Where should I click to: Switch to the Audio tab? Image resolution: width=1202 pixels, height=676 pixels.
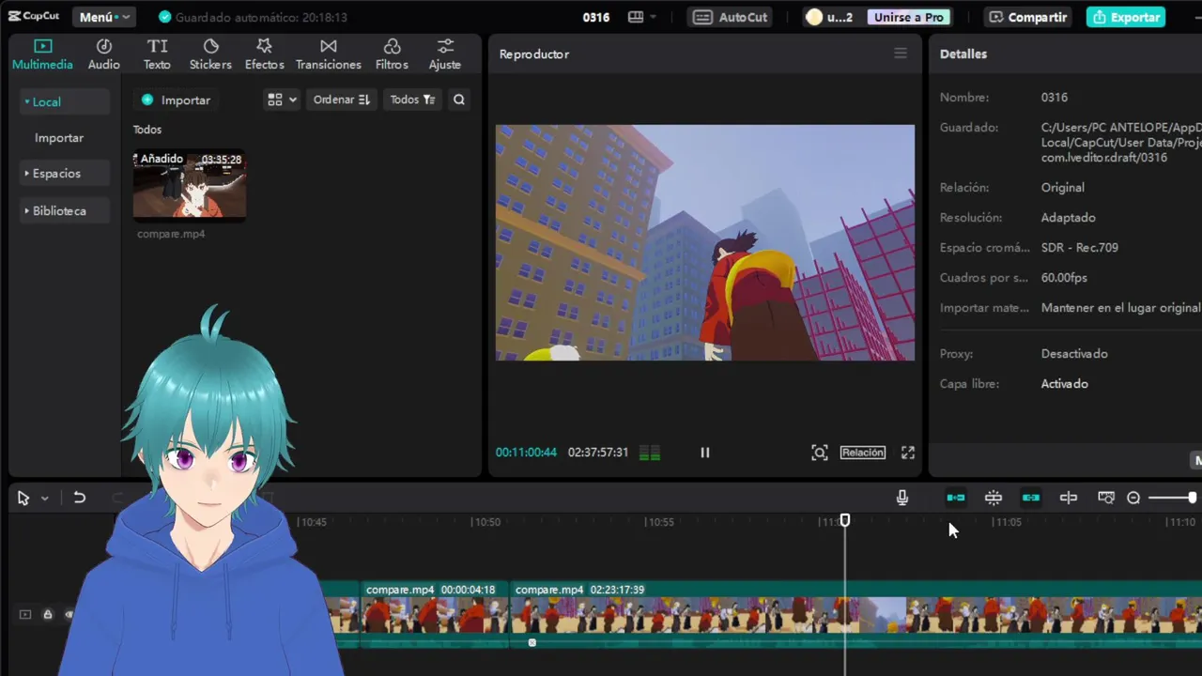click(x=103, y=54)
